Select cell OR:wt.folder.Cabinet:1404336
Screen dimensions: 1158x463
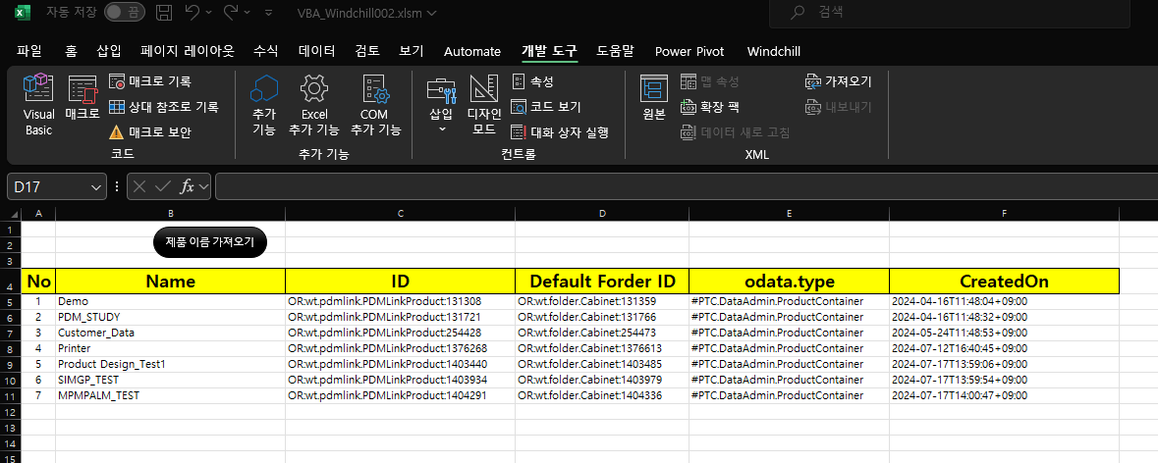[x=602, y=396]
